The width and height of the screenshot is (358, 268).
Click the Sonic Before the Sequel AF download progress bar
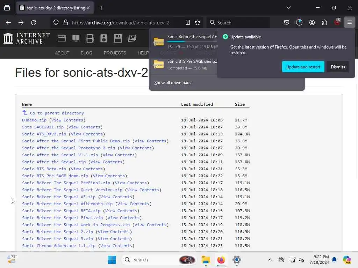point(192,42)
